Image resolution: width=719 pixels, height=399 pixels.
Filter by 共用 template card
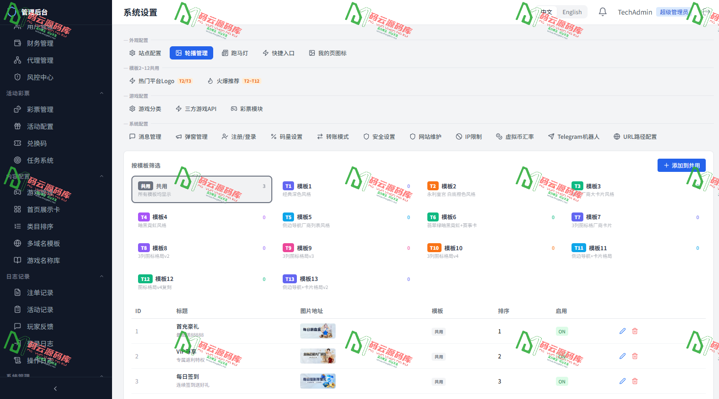[202, 189]
